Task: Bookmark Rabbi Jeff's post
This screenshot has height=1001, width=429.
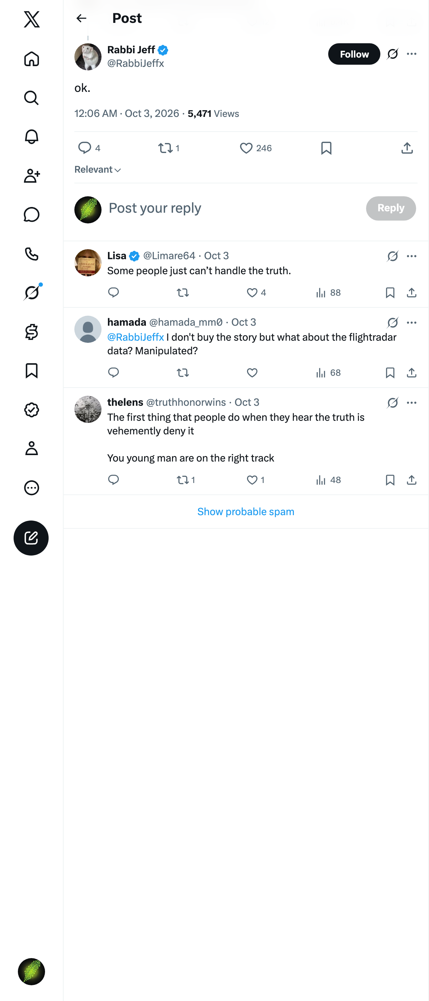Action: pos(326,148)
